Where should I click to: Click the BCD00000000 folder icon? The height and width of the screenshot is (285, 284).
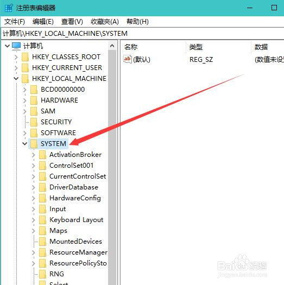[x=34, y=90]
